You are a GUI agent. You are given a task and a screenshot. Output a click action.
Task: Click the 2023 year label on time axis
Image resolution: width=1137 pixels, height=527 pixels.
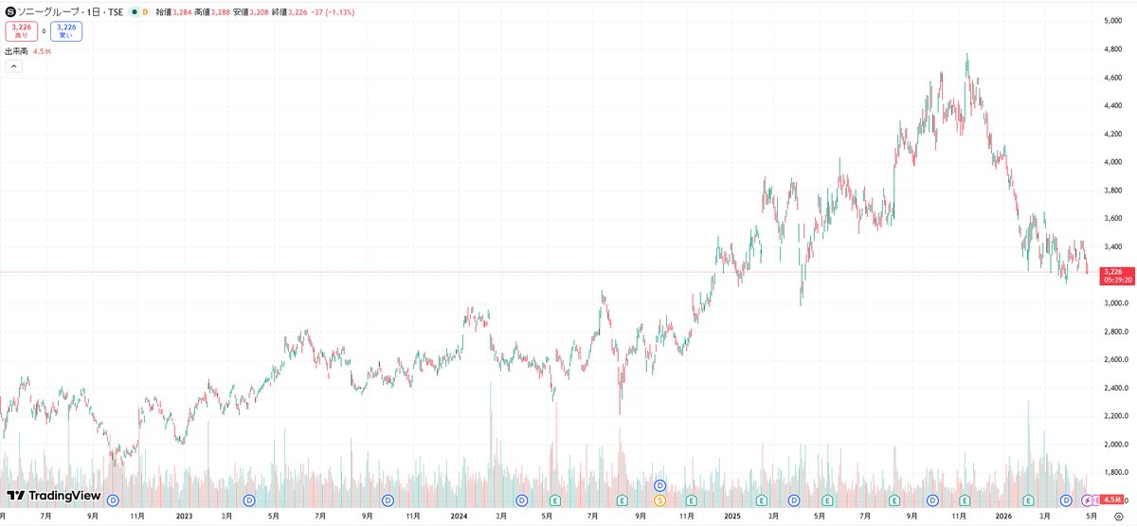point(185,517)
